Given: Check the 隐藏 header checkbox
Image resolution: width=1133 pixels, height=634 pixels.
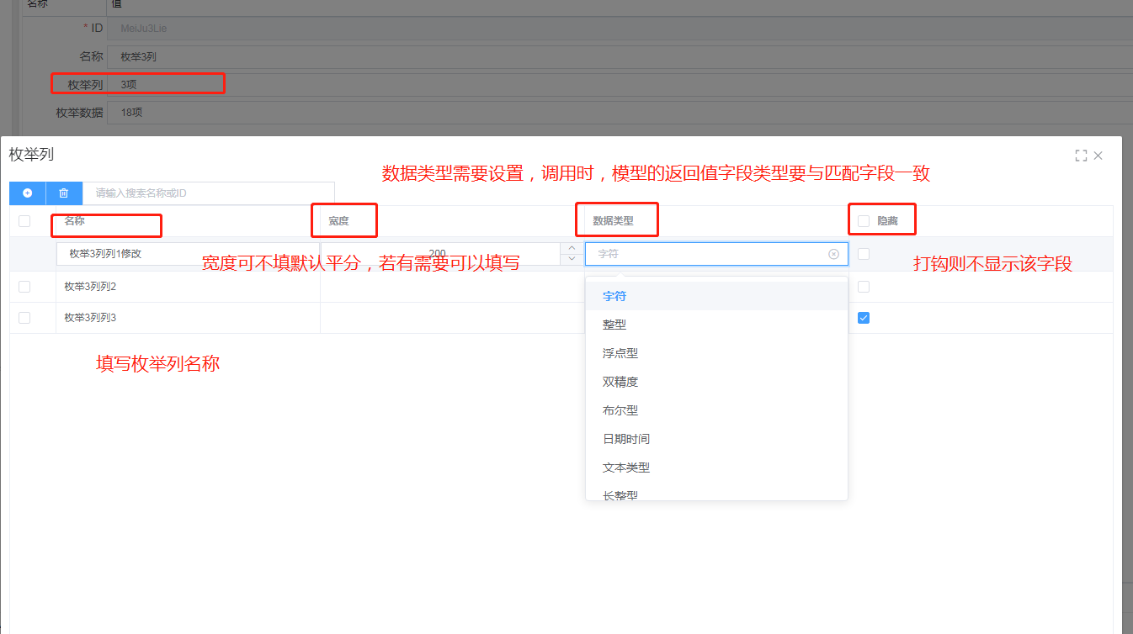Looking at the screenshot, I should (x=864, y=221).
